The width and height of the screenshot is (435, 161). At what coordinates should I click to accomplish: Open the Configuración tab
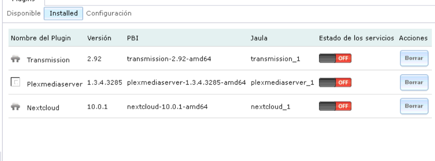point(109,13)
